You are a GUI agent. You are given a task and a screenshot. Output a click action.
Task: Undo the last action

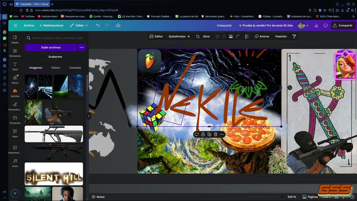click(x=98, y=25)
